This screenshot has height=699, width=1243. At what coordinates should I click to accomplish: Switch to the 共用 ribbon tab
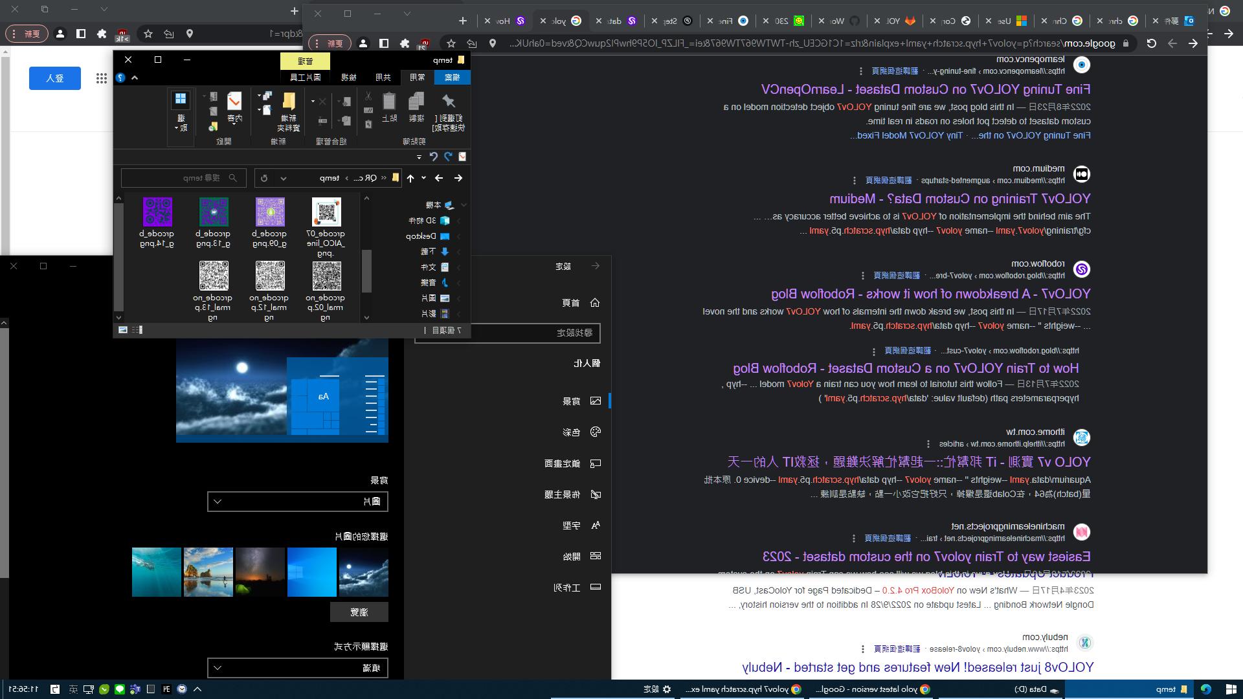click(383, 78)
